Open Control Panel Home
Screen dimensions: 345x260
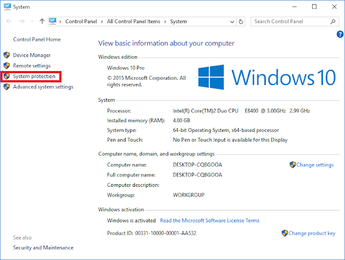pyautogui.click(x=37, y=39)
